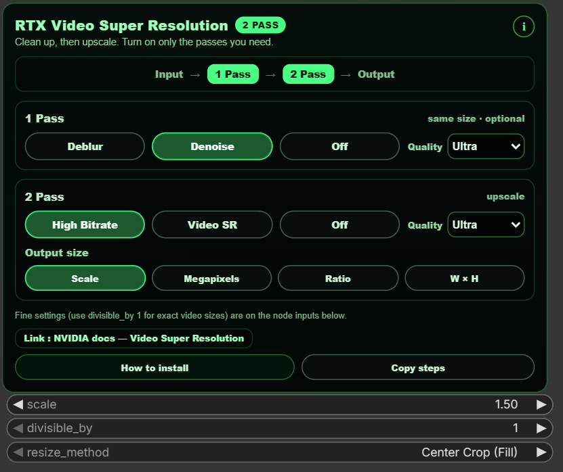Click the '2 Pass' section heading
This screenshot has width=563, height=472.
(45, 197)
